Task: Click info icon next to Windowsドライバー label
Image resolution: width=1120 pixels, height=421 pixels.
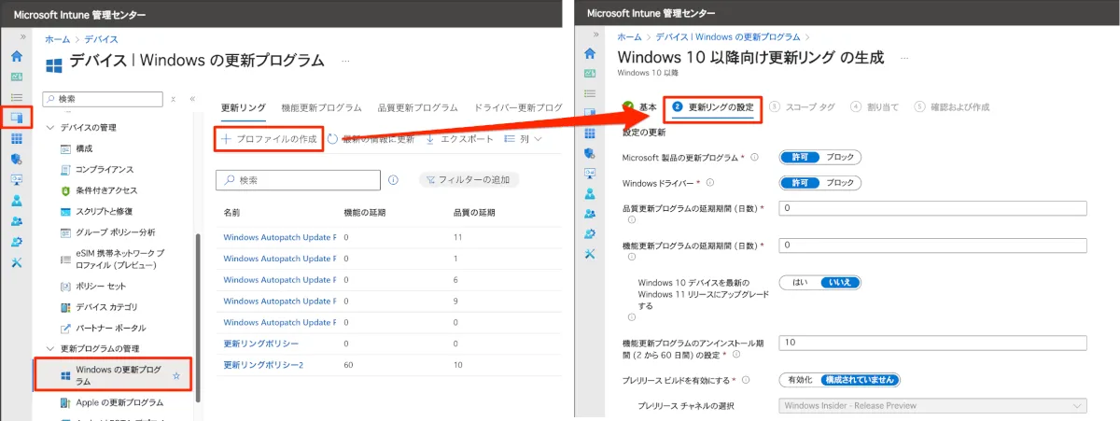Action: pyautogui.click(x=710, y=183)
